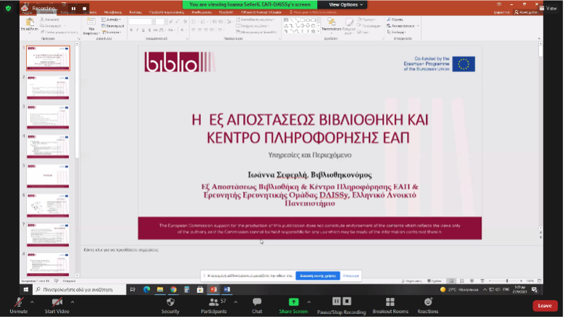Viewport: 565px width, 319px height.
Task: Click the Cut command in clipboard group
Action: click(x=50, y=20)
